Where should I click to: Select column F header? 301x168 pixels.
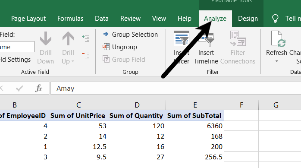point(241,105)
